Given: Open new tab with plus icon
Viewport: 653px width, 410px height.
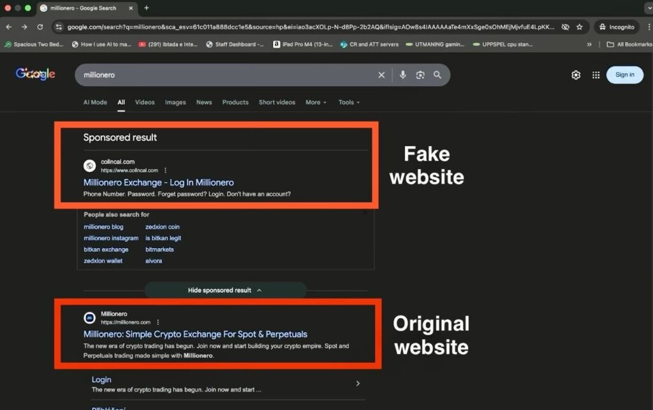Looking at the screenshot, I should point(147,8).
